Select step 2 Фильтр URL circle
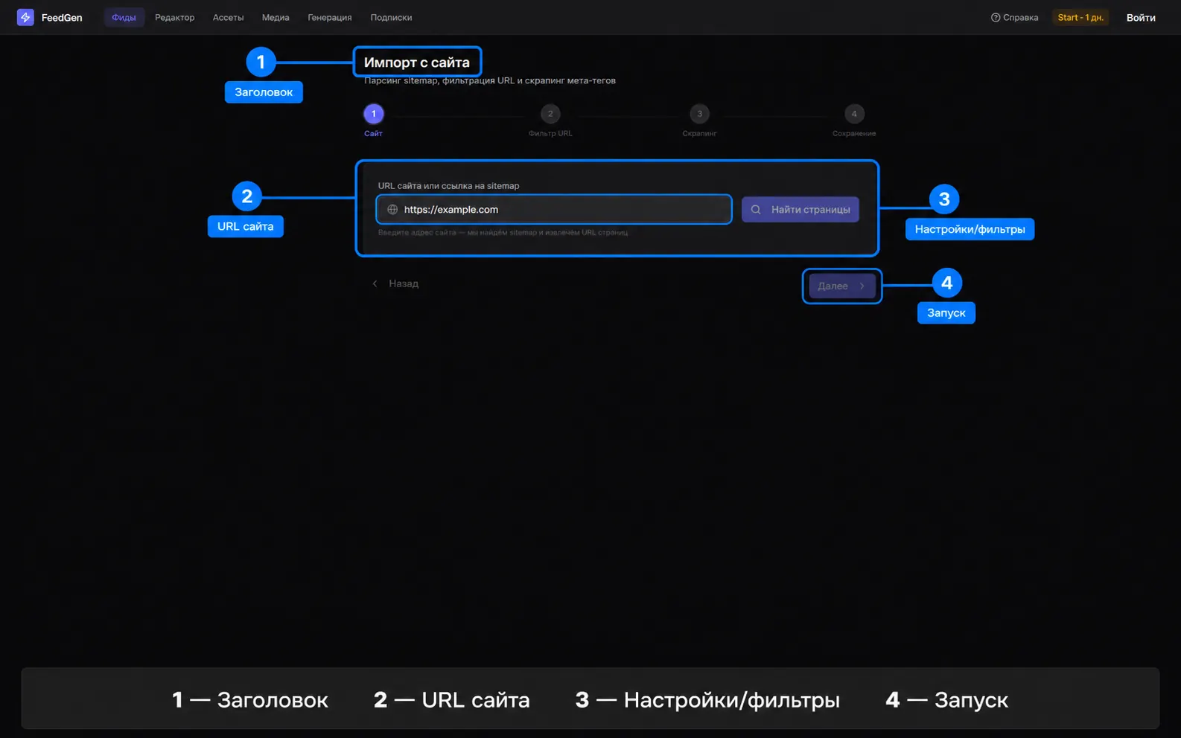1181x738 pixels. tap(550, 114)
